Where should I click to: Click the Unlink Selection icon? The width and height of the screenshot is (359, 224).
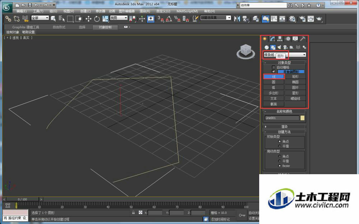pyautogui.click(x=17, y=19)
